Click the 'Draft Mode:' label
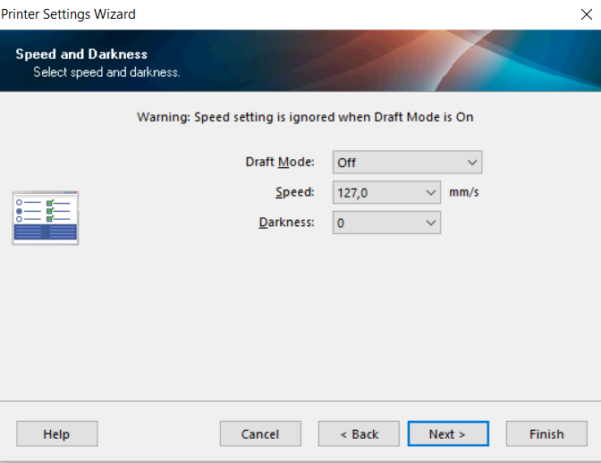 (280, 162)
